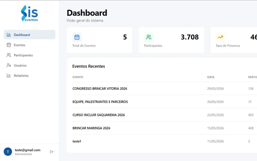Click the Participantes people icon in sidebar
This screenshot has width=257, height=161.
(9, 55)
